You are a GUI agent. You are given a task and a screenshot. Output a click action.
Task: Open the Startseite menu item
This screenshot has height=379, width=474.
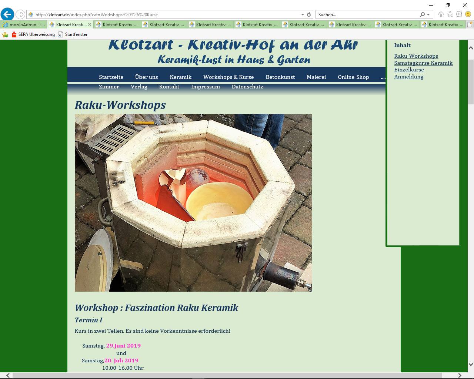coord(111,77)
